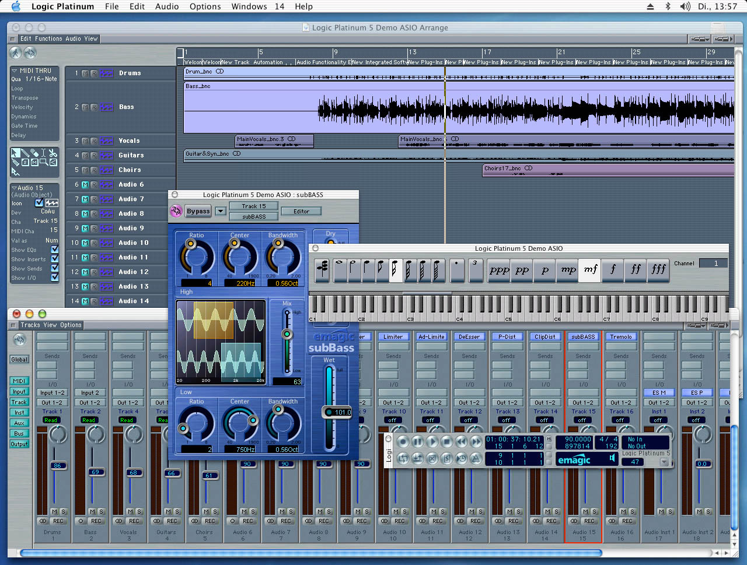The image size is (747, 565).
Task: Select the dotted note button
Action: point(456,270)
